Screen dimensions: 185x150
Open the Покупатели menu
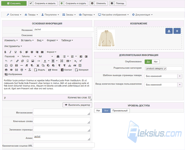(50, 15)
